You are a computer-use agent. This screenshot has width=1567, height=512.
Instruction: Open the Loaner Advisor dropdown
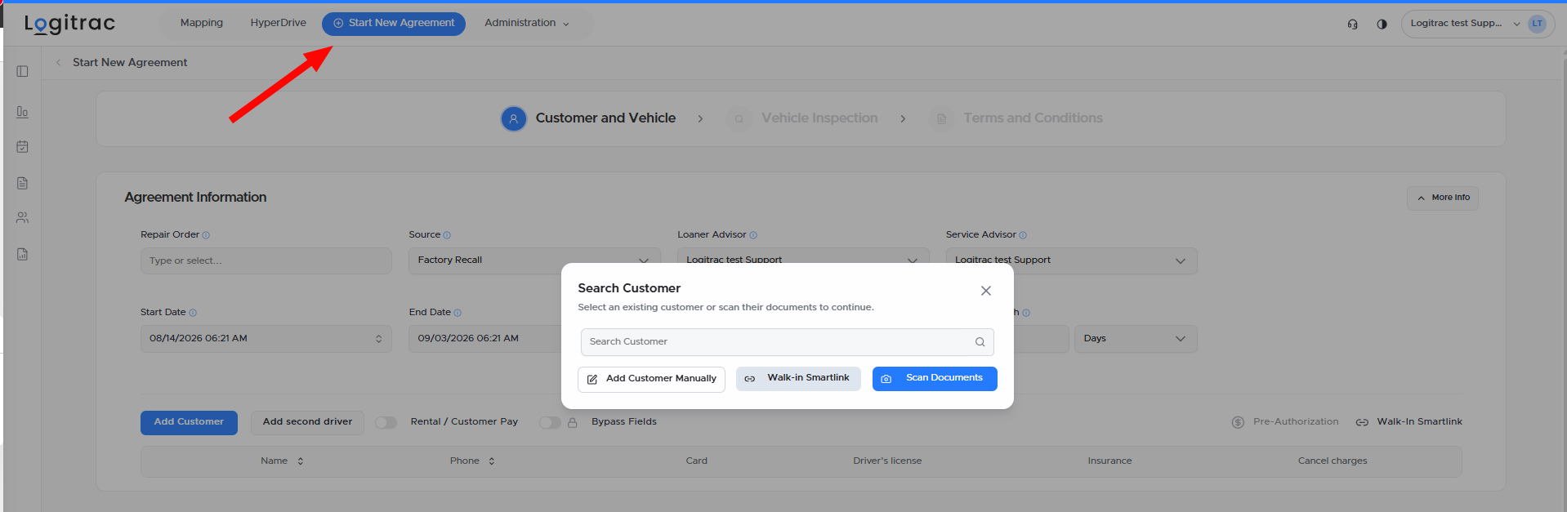pyautogui.click(x=803, y=260)
